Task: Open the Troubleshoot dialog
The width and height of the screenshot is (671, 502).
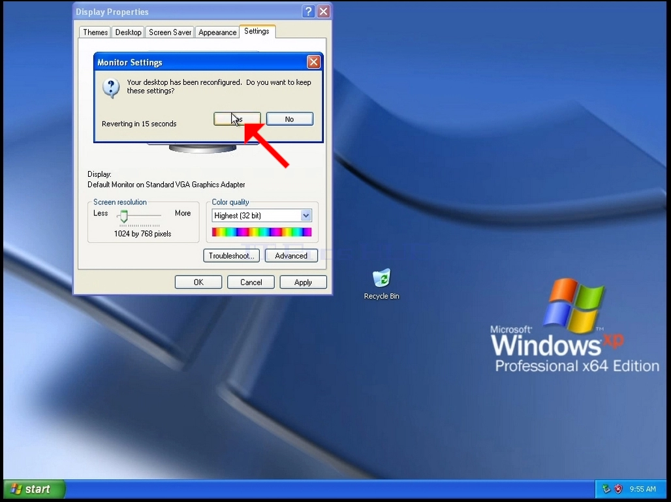Action: [x=232, y=255]
